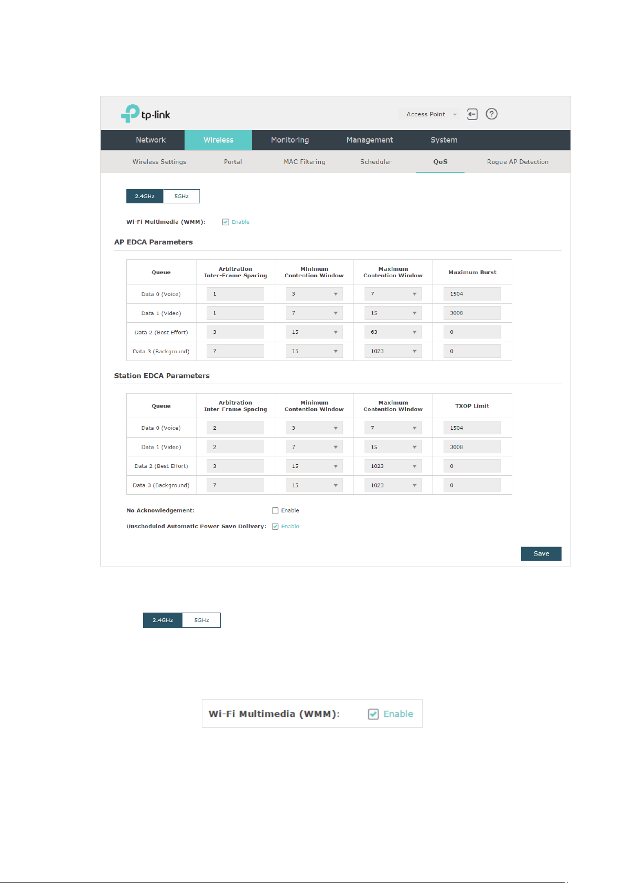The image size is (625, 883).
Task: Click AP Voice Arbitration Inter-Frame Spacing field
Action: [235, 294]
